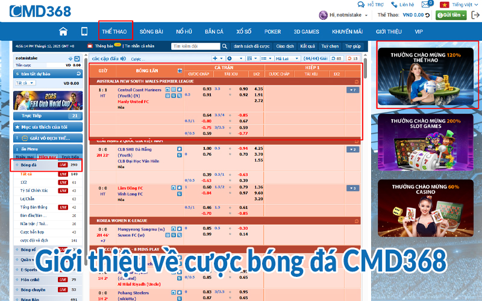Favorite the CLB SHB Đà Nẵng match
Image resolution: width=482 pixels, height=301 pixels.
(180, 149)
